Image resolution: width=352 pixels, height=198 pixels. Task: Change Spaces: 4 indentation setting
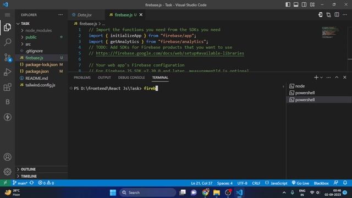click(x=225, y=183)
